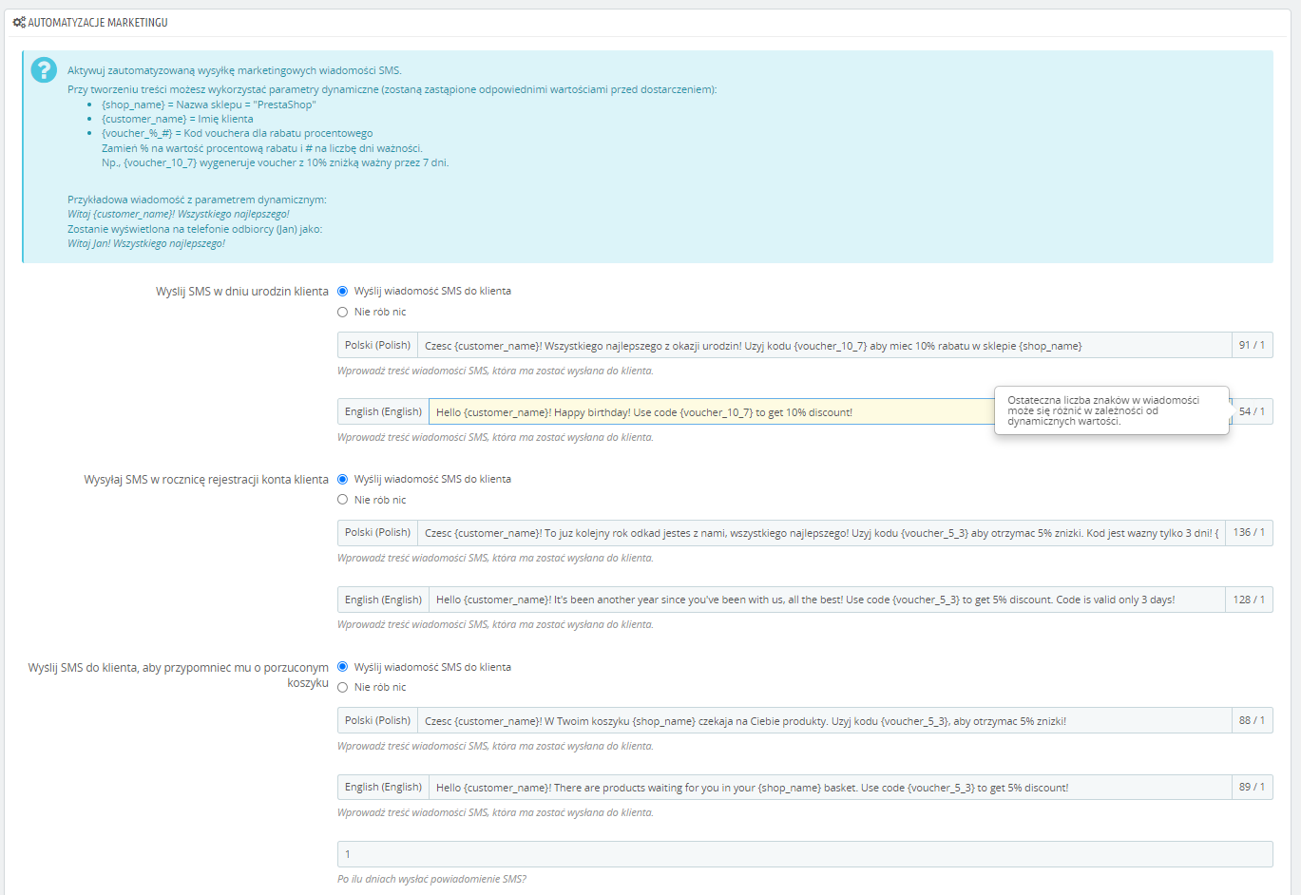Viewport: 1301px width, 895px height.
Task: Focus the Polish registration anniversary message field
Action: pyautogui.click(x=822, y=533)
